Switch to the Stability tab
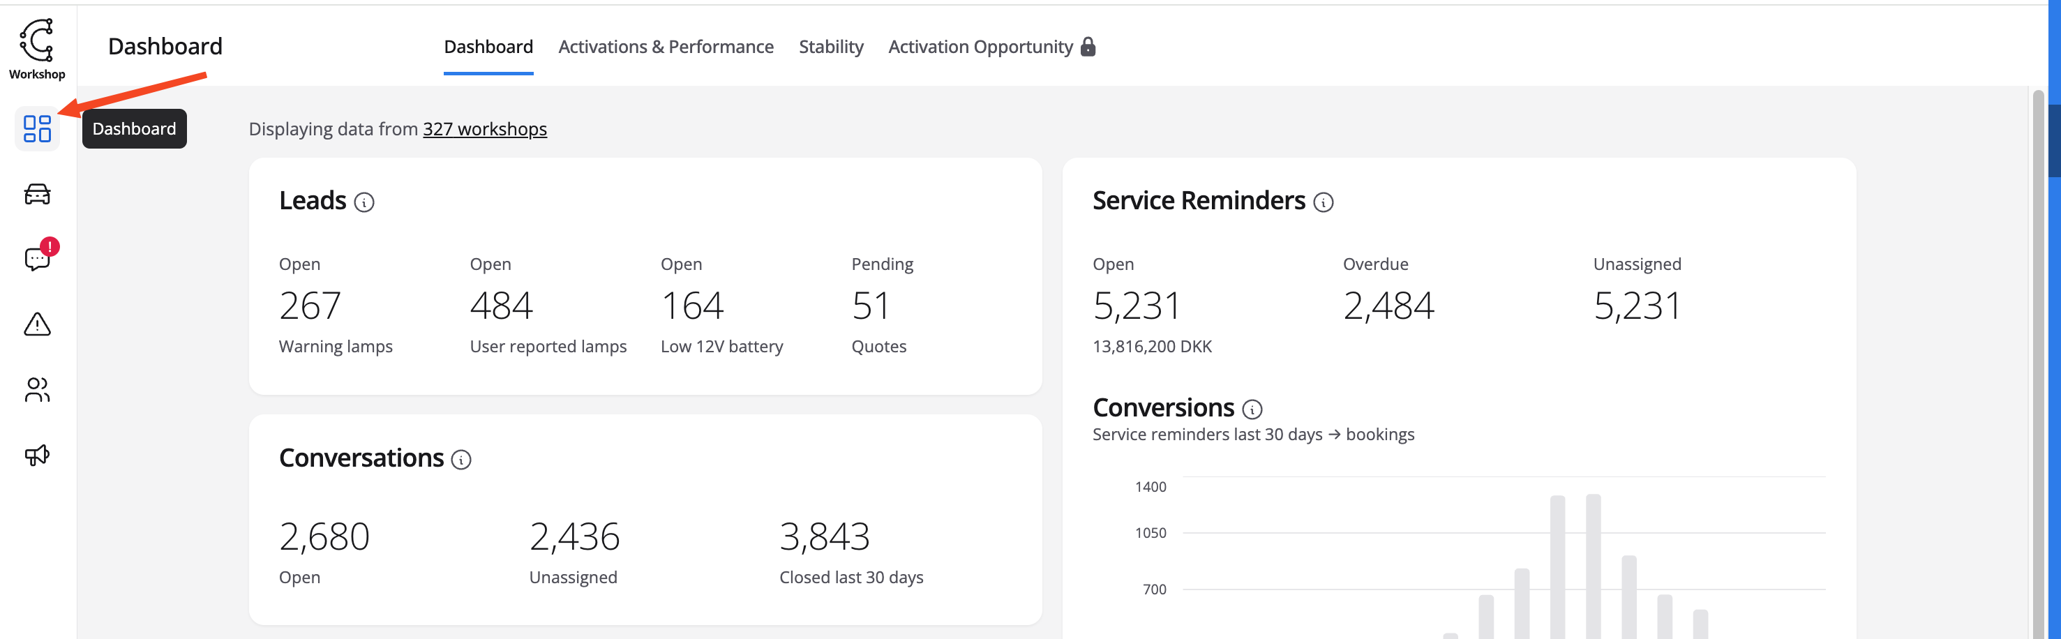This screenshot has height=639, width=2061. [830, 47]
